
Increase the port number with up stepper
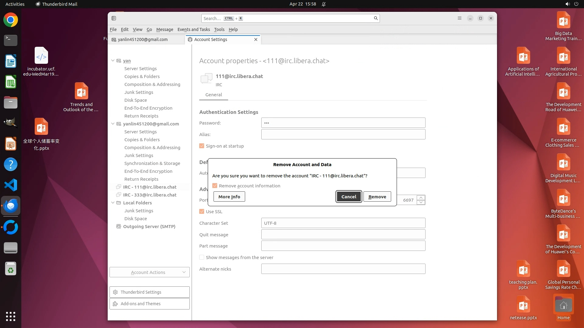coord(421,198)
